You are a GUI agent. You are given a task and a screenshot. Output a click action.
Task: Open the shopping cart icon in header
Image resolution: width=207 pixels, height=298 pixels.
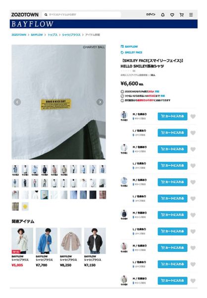point(182,15)
